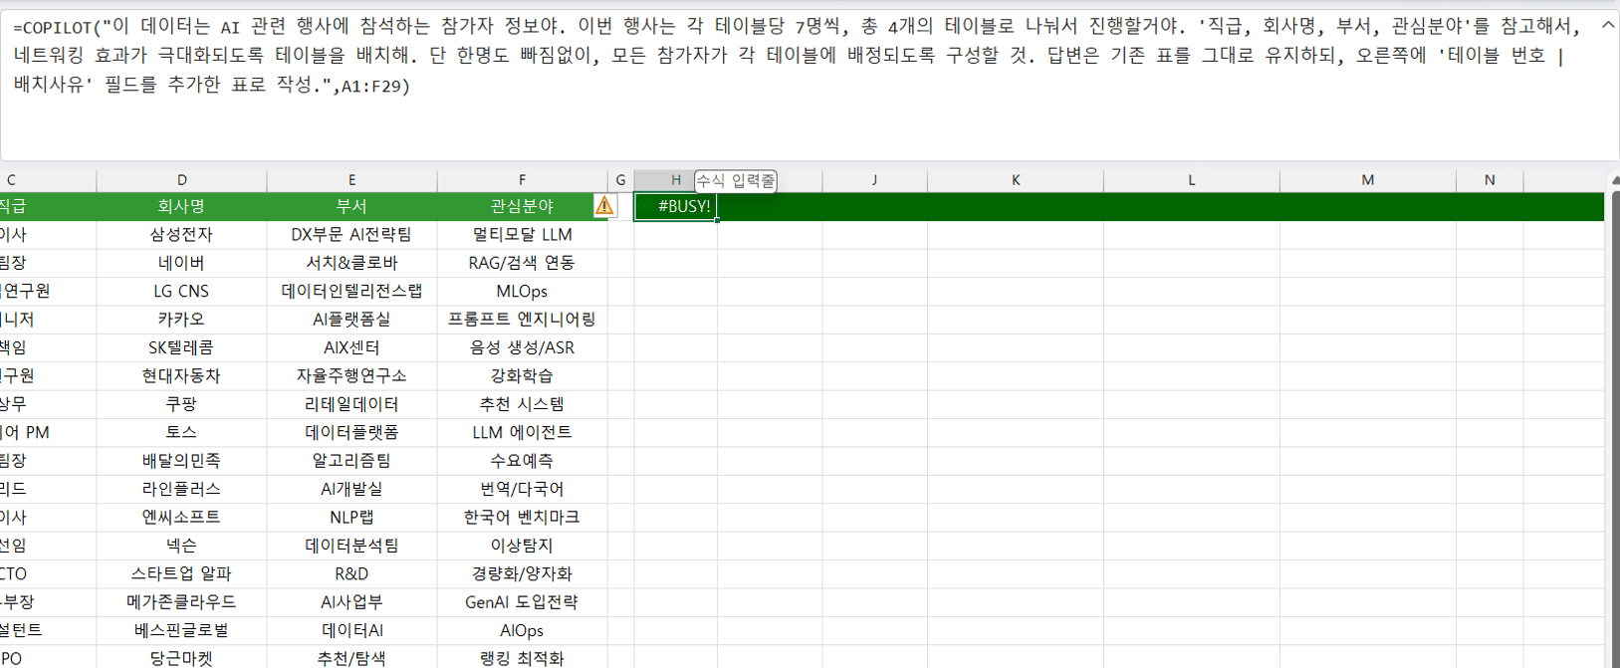Image resolution: width=1620 pixels, height=668 pixels.
Task: Select the 프롬프트 엔지니어링 cell
Action: [x=522, y=320]
